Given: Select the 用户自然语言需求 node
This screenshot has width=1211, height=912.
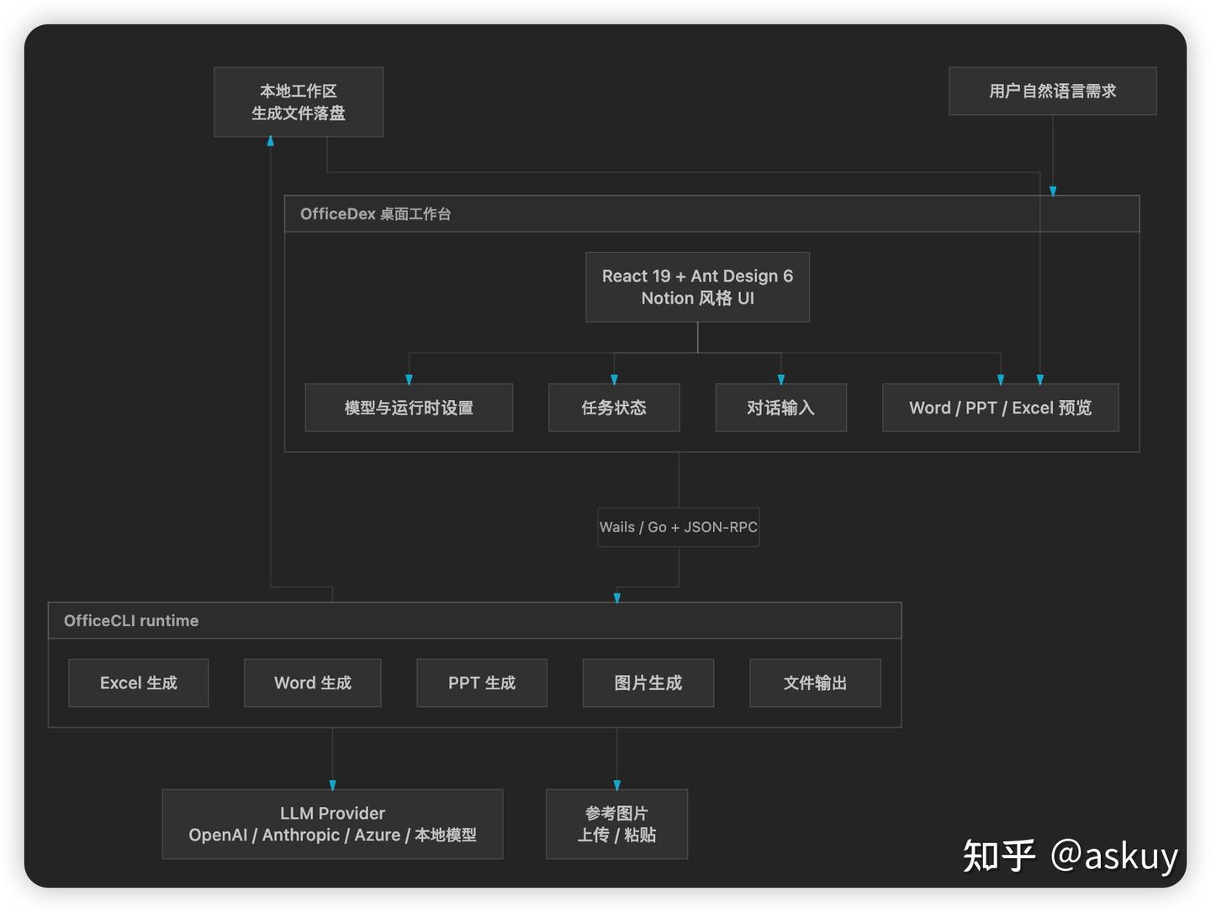Looking at the screenshot, I should 1052,91.
